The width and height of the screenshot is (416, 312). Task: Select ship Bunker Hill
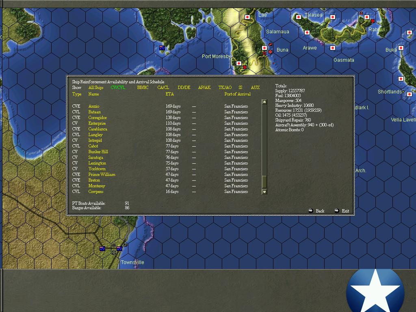point(98,152)
